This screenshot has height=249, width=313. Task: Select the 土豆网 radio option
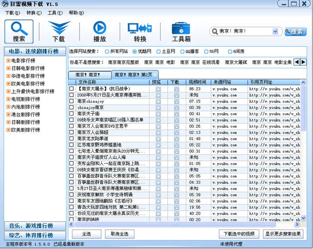(158, 52)
